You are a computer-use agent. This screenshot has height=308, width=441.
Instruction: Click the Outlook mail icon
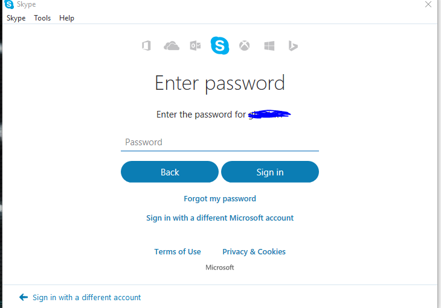coord(195,45)
